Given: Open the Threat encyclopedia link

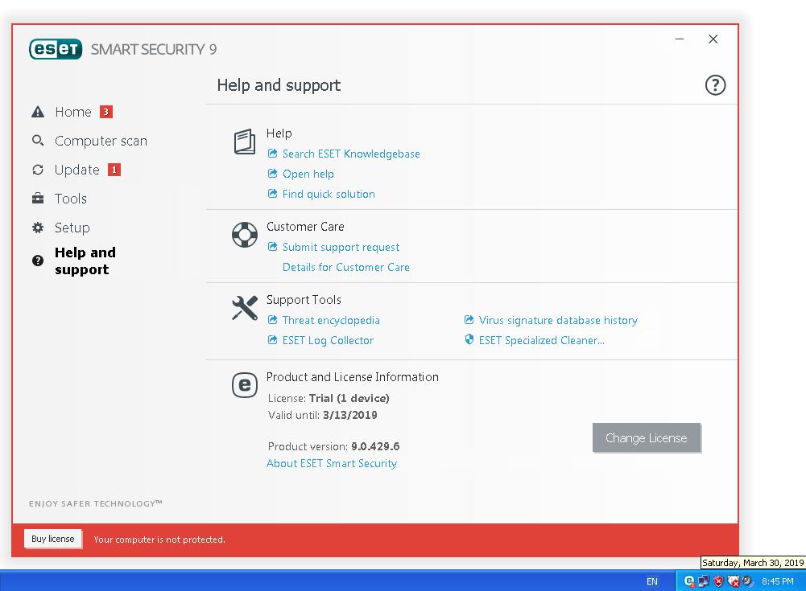Looking at the screenshot, I should [331, 320].
